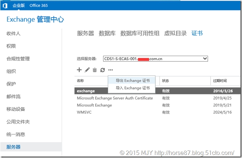Select the WMSVC certificate row
The width and height of the screenshot is (242, 158).
[x=85, y=112]
